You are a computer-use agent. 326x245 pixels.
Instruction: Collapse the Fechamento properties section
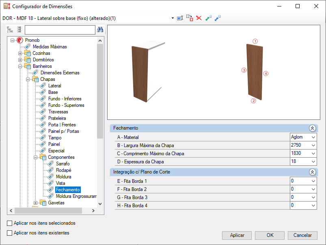312,128
